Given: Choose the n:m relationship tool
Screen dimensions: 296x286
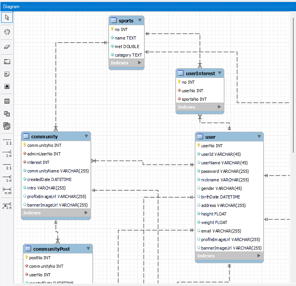Looking at the screenshot, I should tap(7, 191).
